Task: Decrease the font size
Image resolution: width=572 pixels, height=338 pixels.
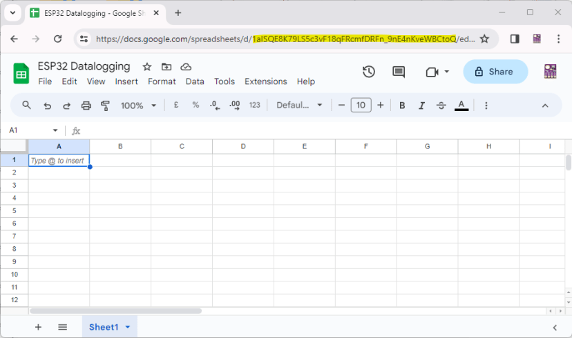Action: [341, 106]
